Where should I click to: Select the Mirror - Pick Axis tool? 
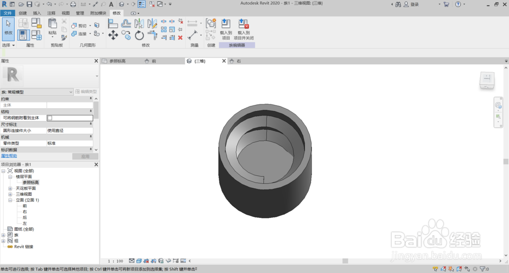click(x=139, y=23)
